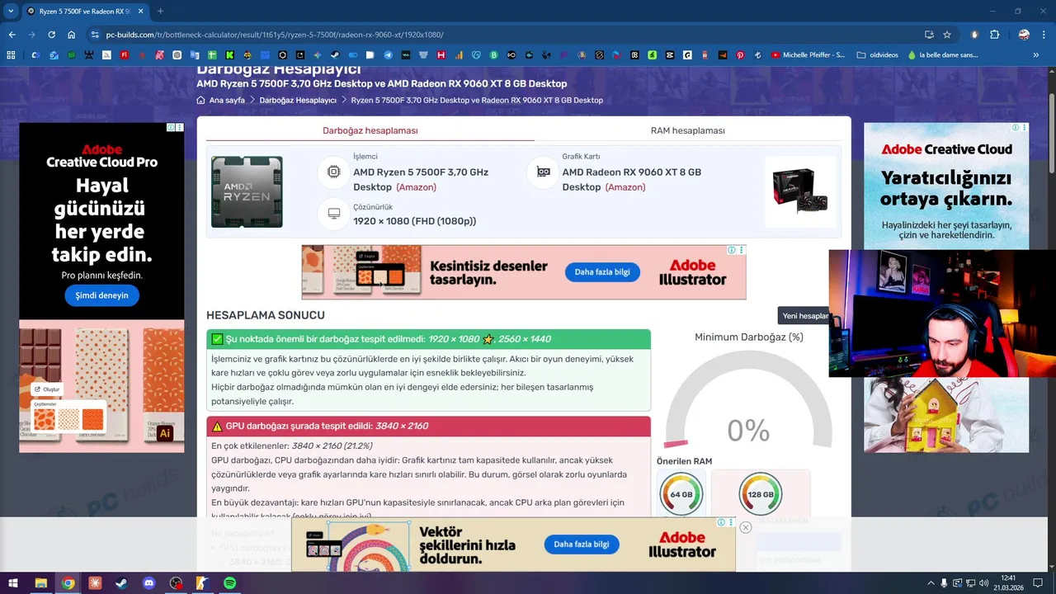Open Windows Start menu
This screenshot has width=1056, height=594.
(13, 583)
